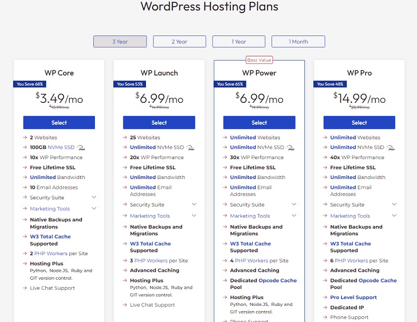Click 30x WP Performance in WP Power
Image resolution: width=417 pixels, height=322 pixels.
pyautogui.click(x=257, y=158)
